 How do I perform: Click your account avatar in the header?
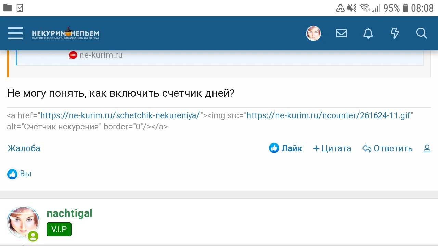(x=313, y=33)
